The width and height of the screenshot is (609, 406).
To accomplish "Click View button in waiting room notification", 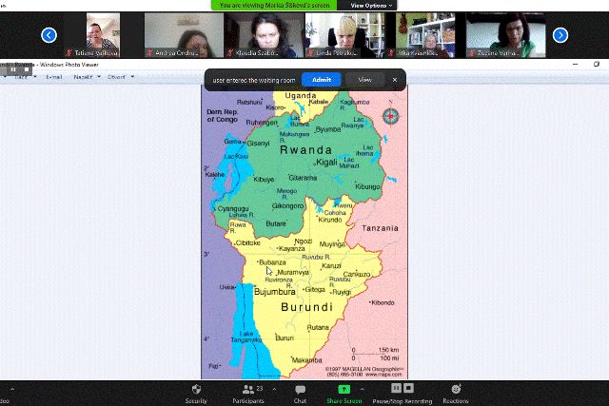I will coord(364,80).
